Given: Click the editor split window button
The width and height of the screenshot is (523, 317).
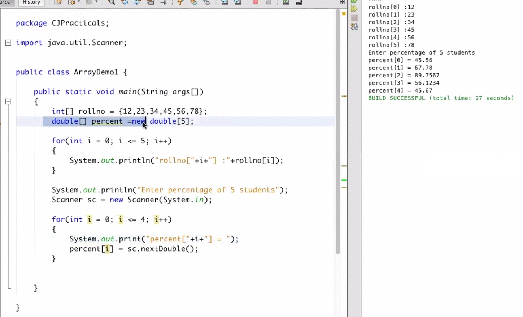Looking at the screenshot, I should click(342, 2).
